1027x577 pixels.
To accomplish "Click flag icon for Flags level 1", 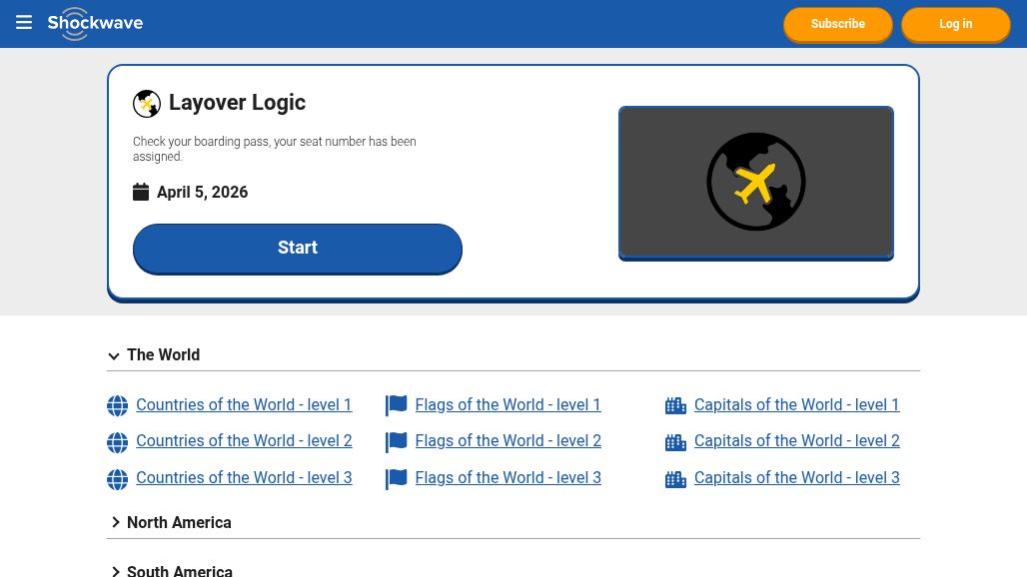I will point(397,406).
